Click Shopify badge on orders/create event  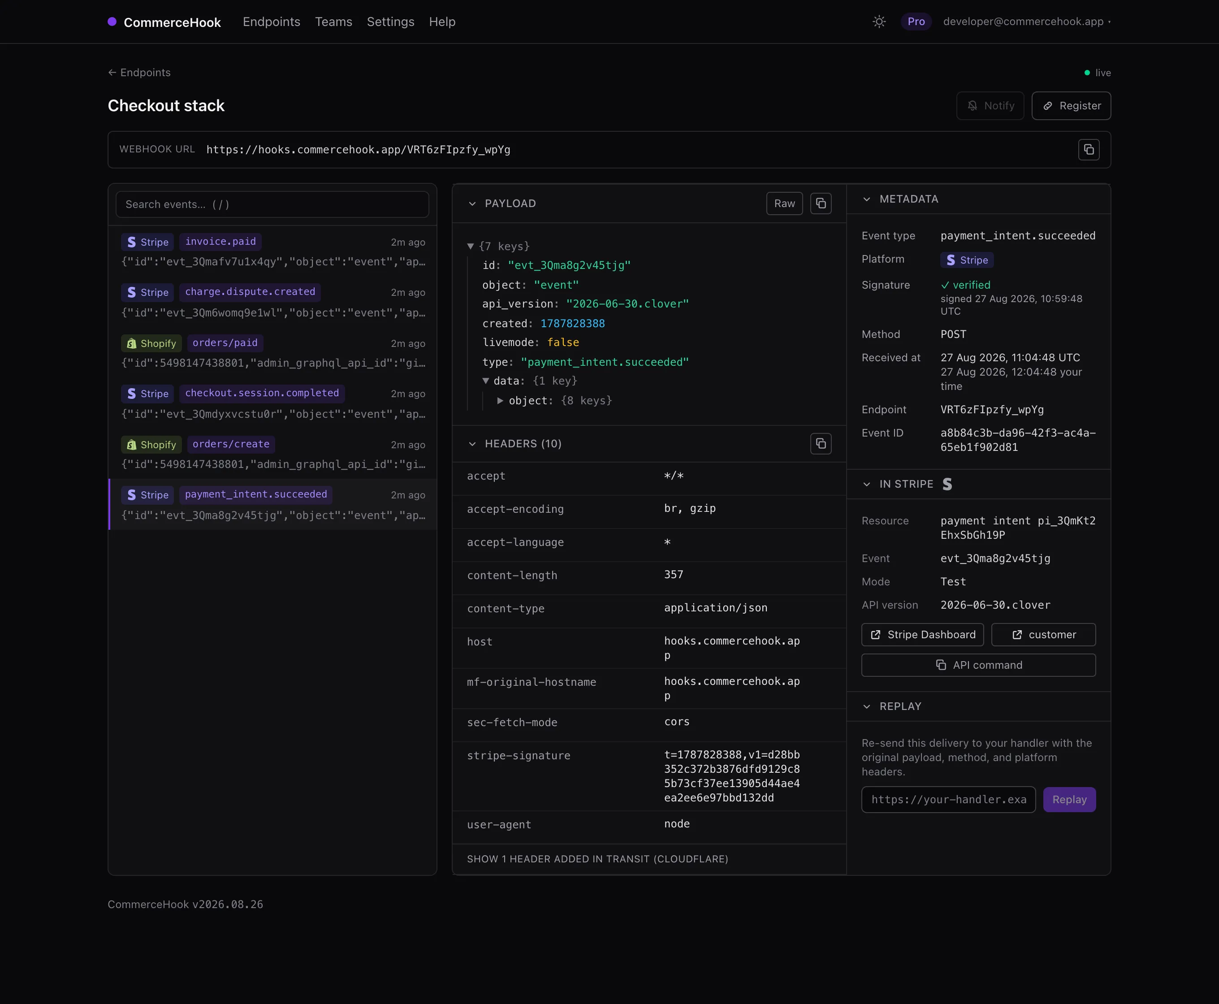click(151, 444)
